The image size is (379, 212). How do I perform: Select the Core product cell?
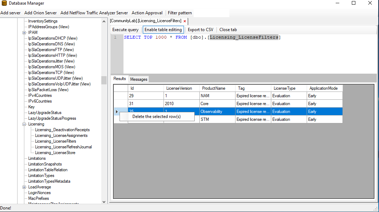coord(217,104)
